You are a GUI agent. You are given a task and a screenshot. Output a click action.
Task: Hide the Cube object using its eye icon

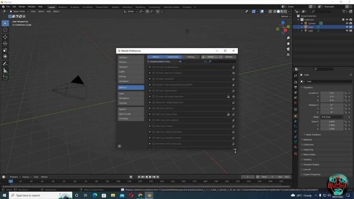347,27
